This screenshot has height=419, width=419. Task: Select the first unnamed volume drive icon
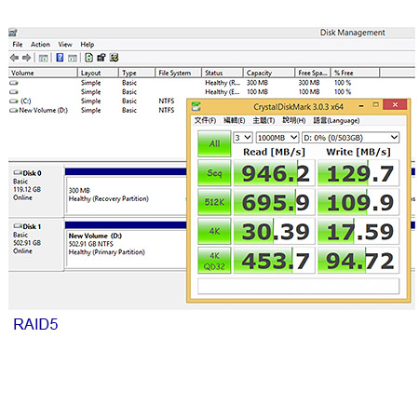(x=14, y=83)
